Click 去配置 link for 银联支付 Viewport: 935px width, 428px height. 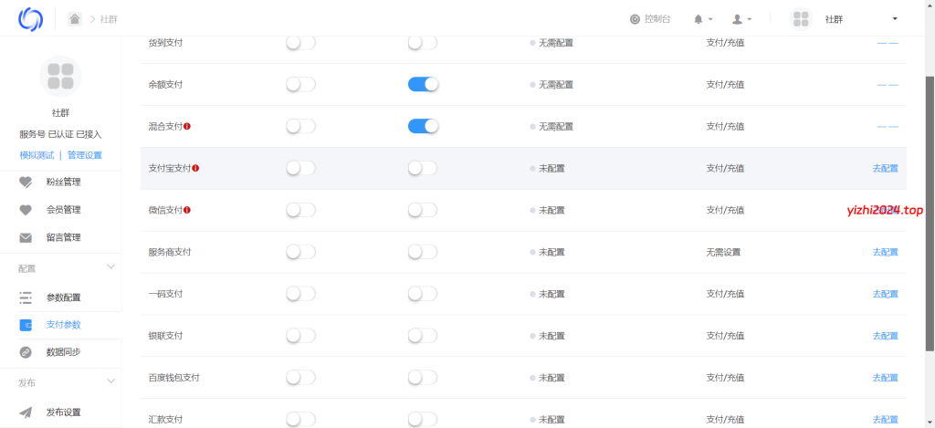click(885, 336)
